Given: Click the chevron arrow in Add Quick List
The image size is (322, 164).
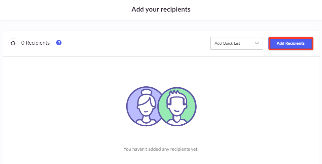Looking at the screenshot, I should [x=257, y=43].
